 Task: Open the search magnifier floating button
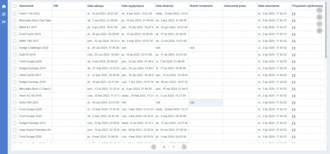(x=319, y=10)
